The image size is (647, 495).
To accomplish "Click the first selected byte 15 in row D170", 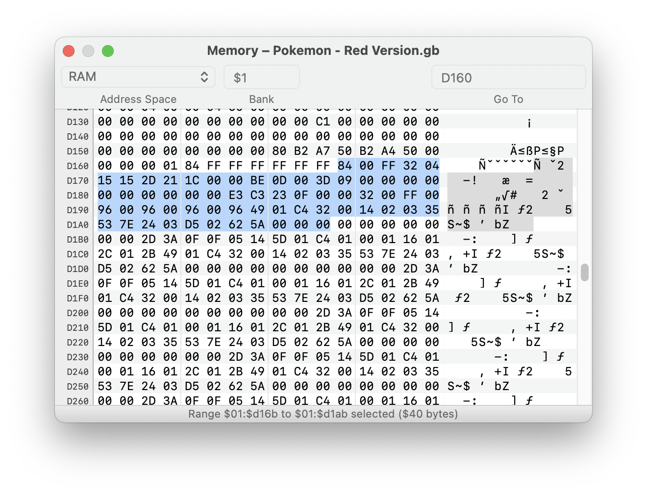I will [x=104, y=180].
